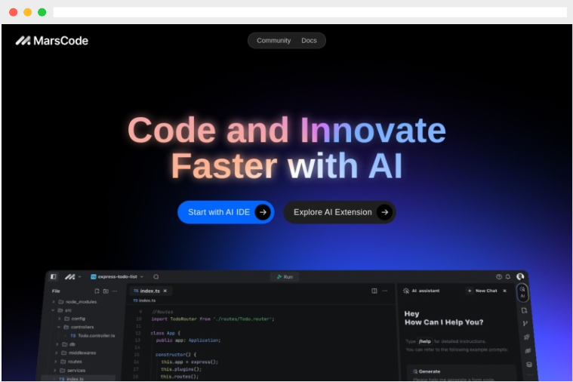Open the AI sidebar icon on right rail
Screen dimensions: 573x382
pyautogui.click(x=522, y=293)
